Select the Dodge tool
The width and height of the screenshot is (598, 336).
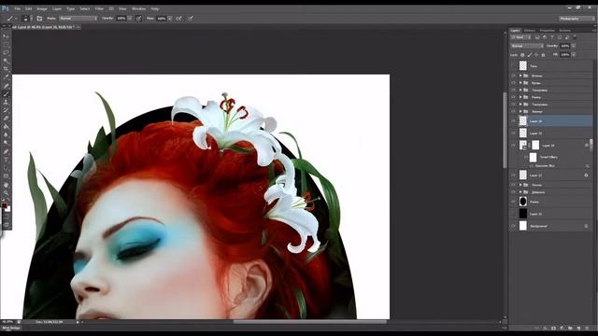click(6, 143)
